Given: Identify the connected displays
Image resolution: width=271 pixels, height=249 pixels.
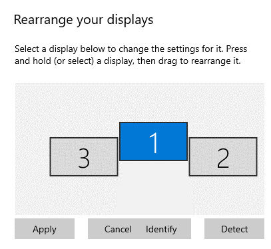Looking at the screenshot, I should pyautogui.click(x=161, y=229).
